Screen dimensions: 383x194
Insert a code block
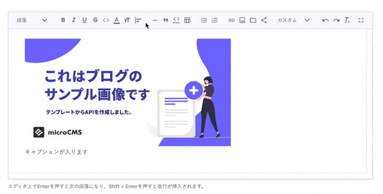pos(176,20)
